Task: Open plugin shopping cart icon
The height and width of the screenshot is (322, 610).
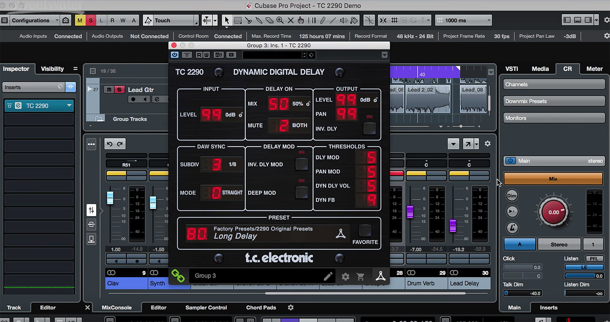Action: point(361,277)
